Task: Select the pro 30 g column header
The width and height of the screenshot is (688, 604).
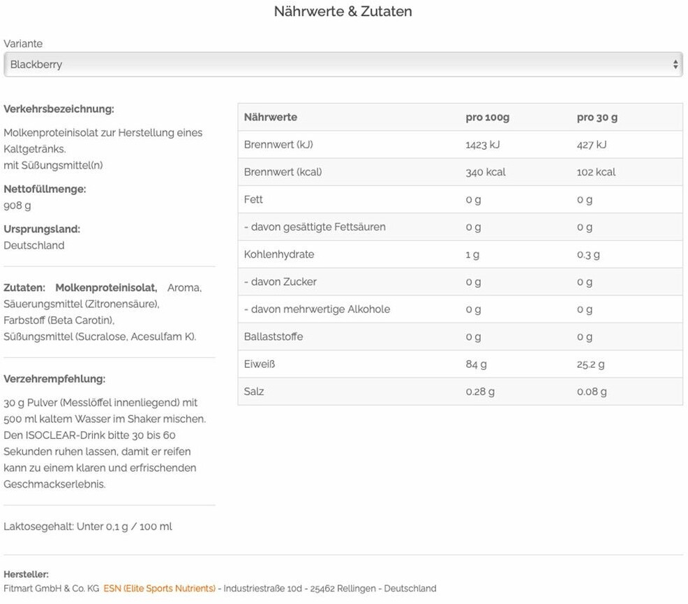Action: pos(597,117)
